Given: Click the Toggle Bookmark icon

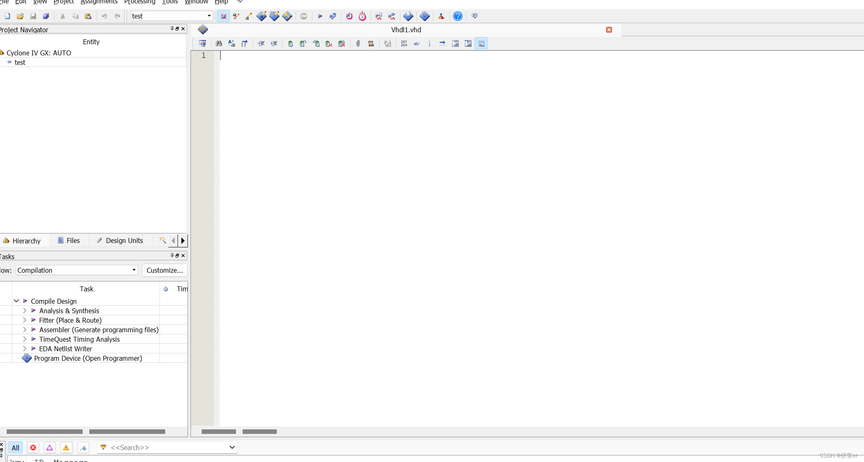Looking at the screenshot, I should 290,43.
